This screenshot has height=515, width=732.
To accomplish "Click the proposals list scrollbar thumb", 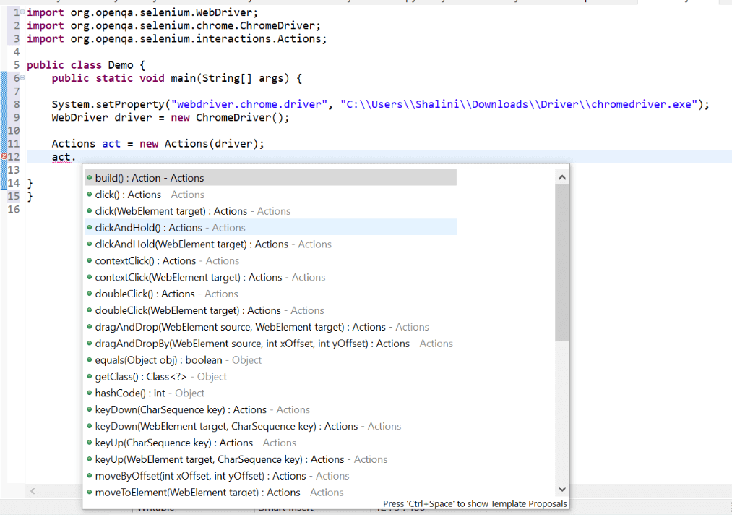I will 562,263.
